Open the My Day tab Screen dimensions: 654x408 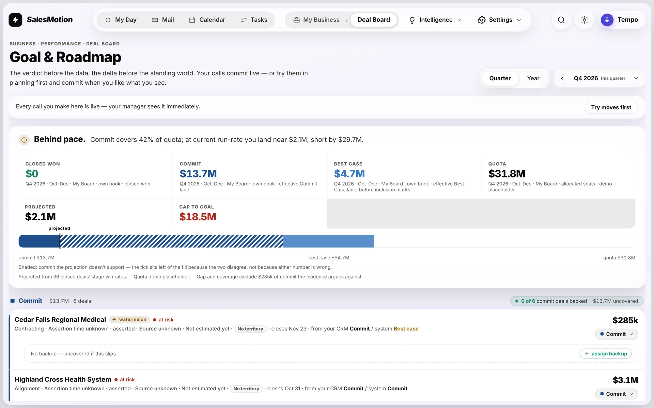coord(121,20)
